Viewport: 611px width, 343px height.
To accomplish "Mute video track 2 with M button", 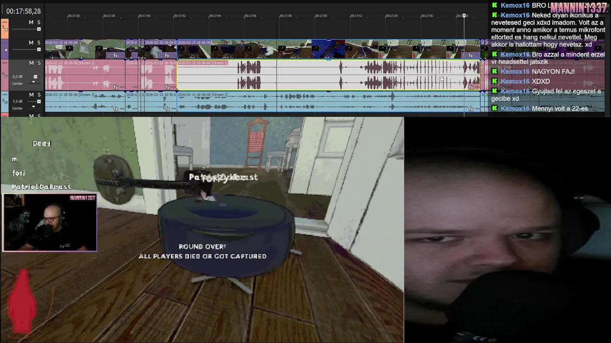I will 31,42.
